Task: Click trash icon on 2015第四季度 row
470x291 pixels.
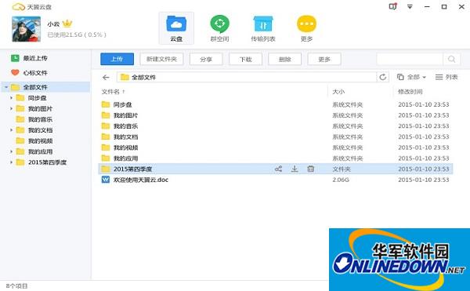Action: (311, 169)
